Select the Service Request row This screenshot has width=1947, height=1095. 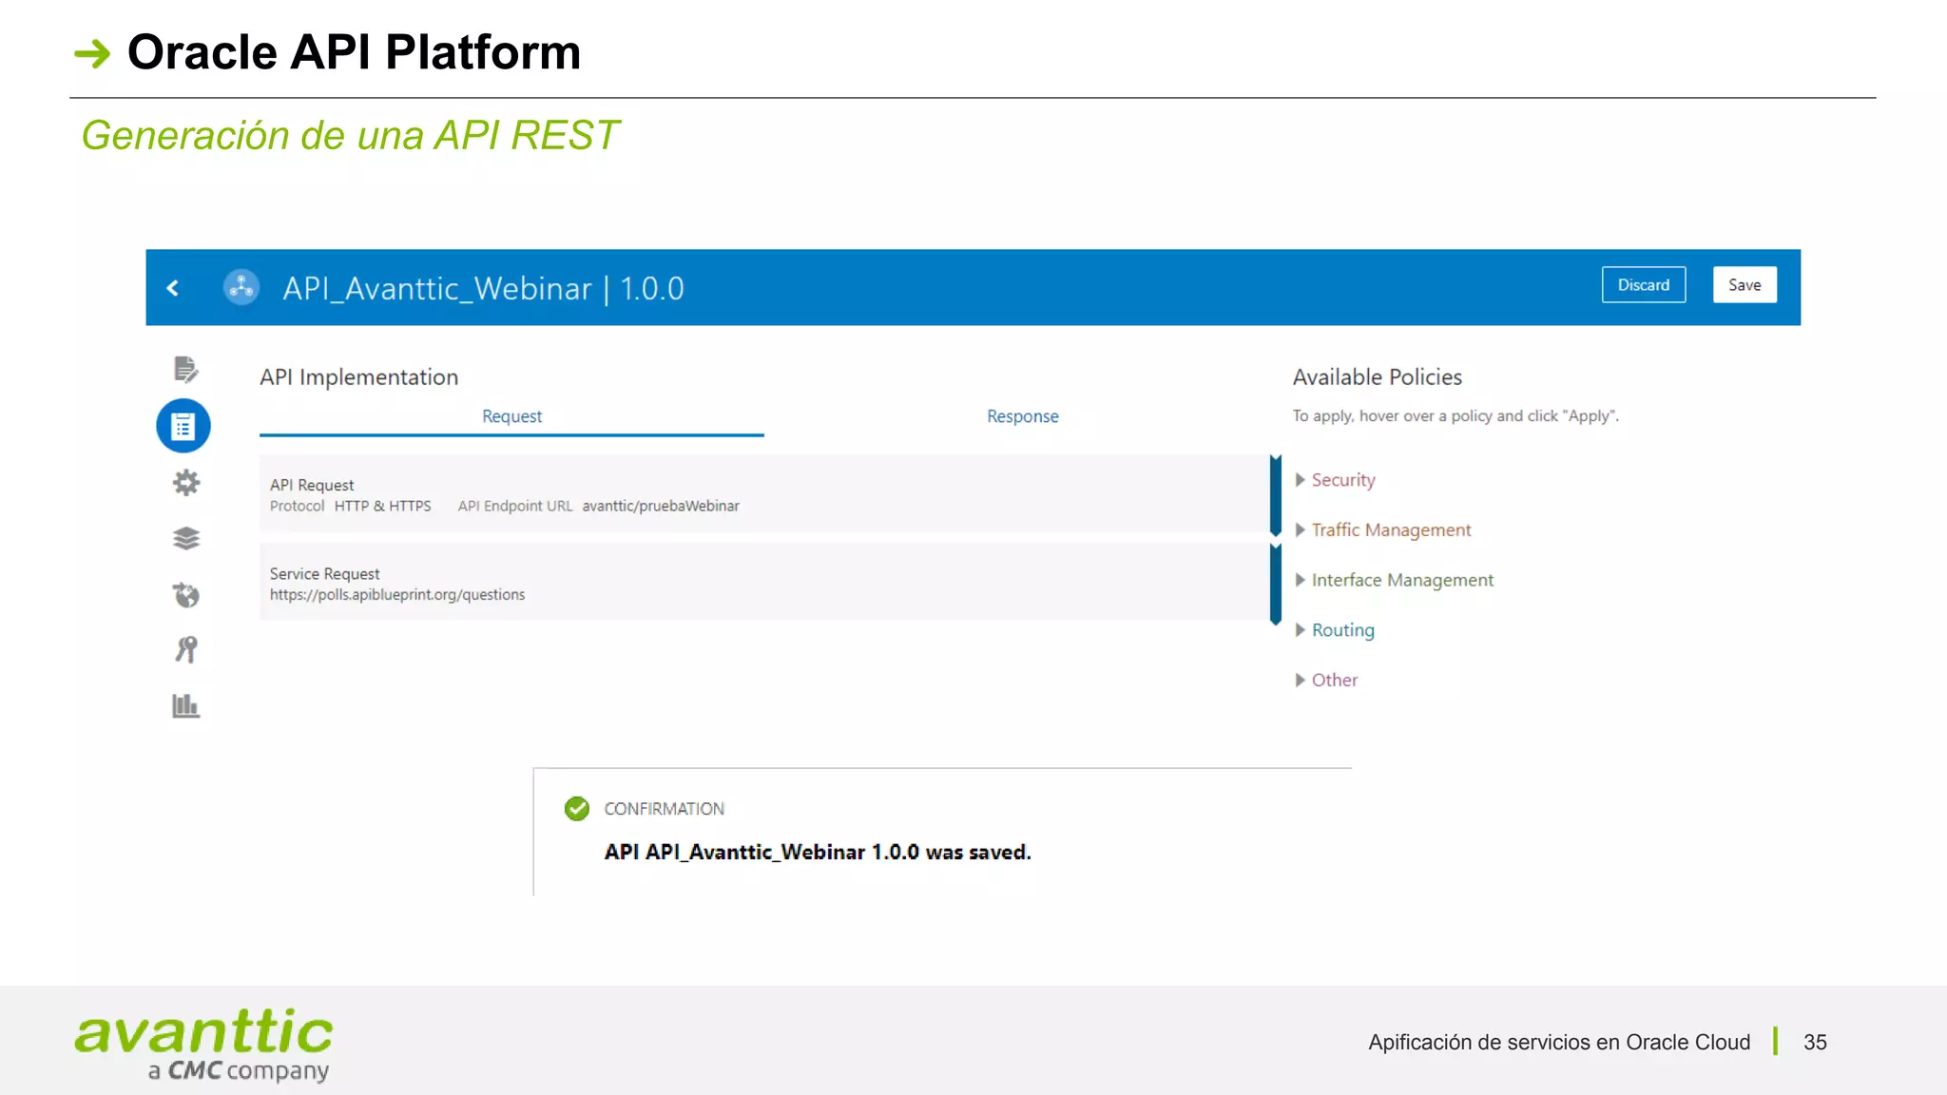[x=764, y=583]
